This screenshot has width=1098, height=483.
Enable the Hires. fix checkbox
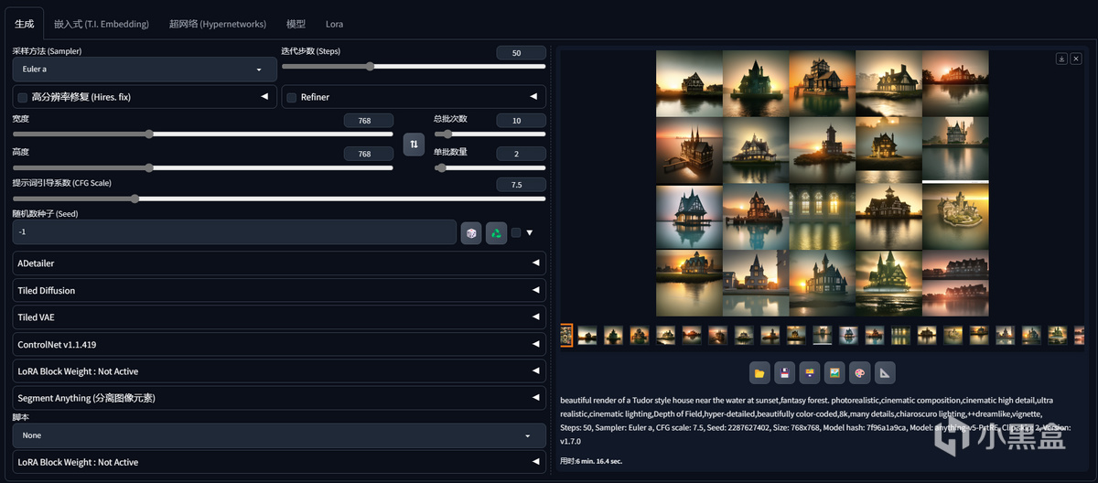pyautogui.click(x=22, y=97)
